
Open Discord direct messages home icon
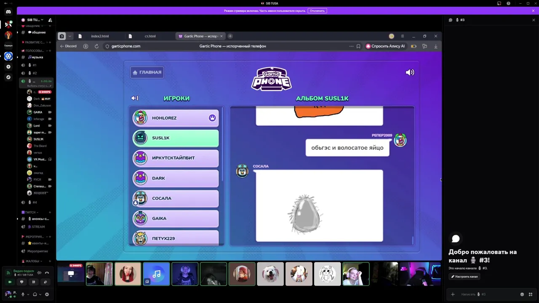click(x=8, y=12)
